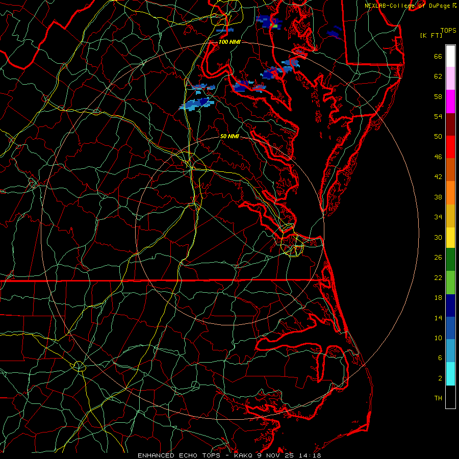This screenshot has width=459, height=459.
Task: Pick the light blue legend swatch
Action: pos(450,351)
